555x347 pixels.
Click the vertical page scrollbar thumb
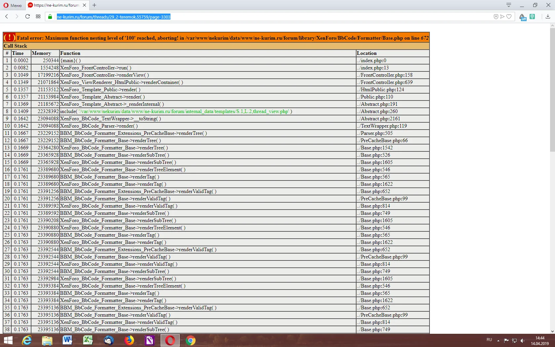pos(552,90)
